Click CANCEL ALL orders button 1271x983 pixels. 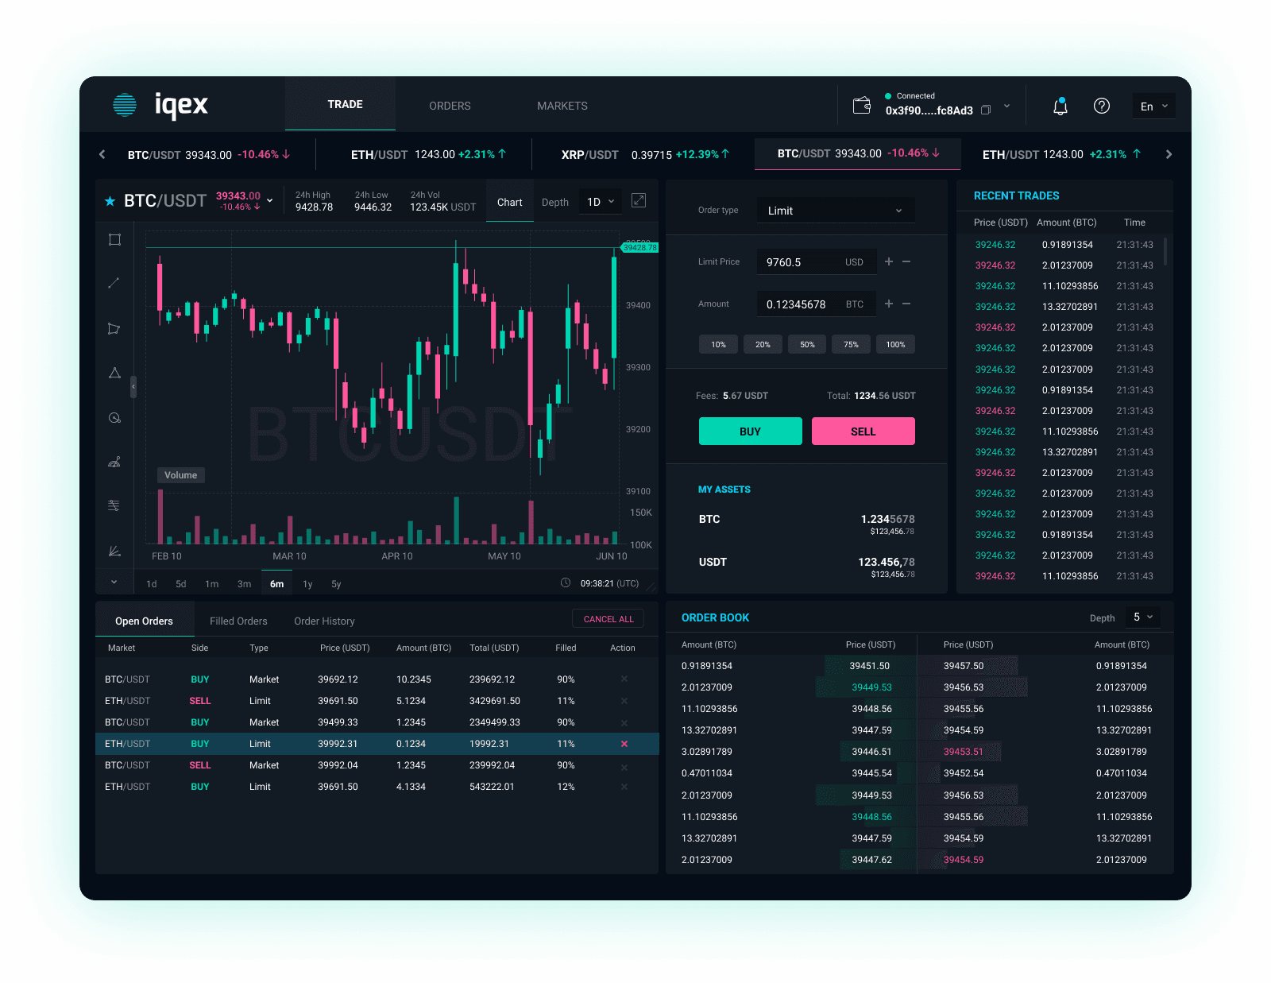(608, 619)
